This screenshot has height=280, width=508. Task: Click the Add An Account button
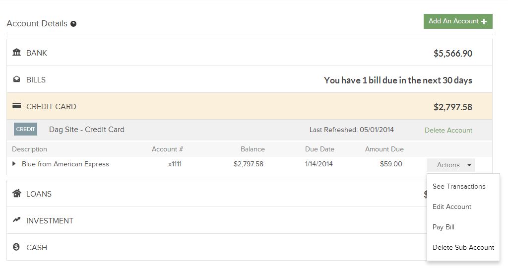[x=458, y=21]
